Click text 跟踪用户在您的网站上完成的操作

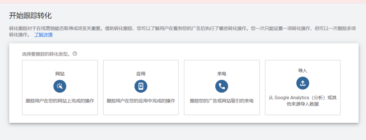click(60, 101)
